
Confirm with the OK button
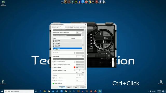62,87
